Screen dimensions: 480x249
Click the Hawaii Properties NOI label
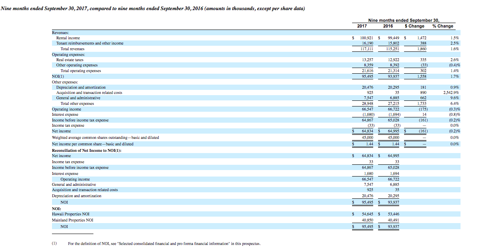tap(70, 214)
